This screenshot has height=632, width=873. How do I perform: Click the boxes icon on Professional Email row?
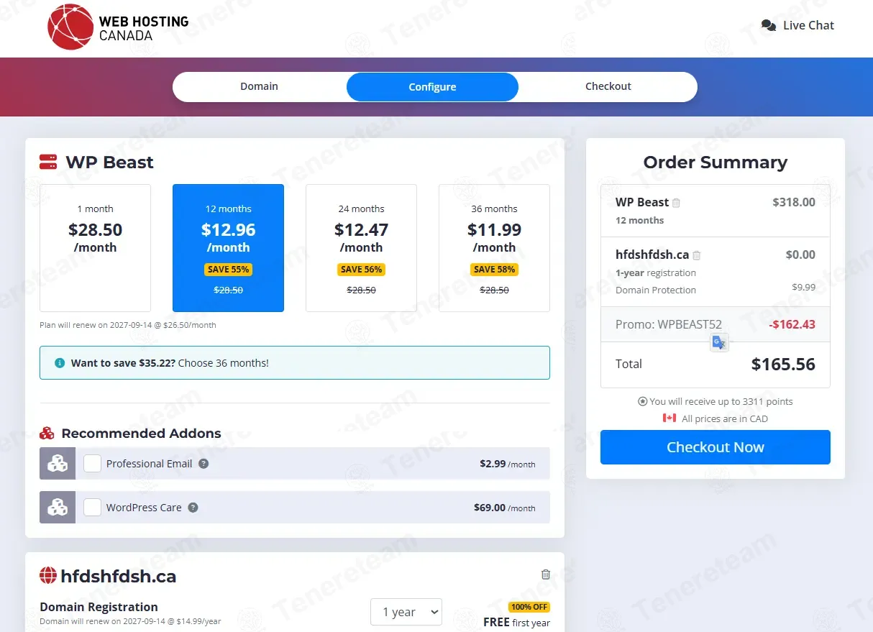tap(58, 464)
